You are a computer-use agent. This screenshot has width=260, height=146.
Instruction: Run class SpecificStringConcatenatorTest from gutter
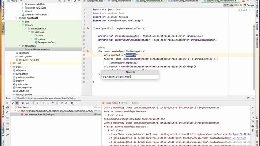click(88, 28)
